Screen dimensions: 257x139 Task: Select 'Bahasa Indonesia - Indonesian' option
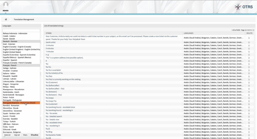tap(21, 33)
